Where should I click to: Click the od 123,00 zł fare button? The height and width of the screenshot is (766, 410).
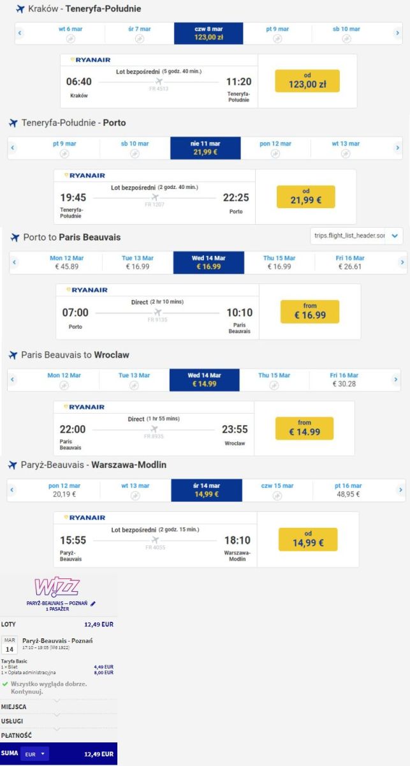click(x=307, y=81)
